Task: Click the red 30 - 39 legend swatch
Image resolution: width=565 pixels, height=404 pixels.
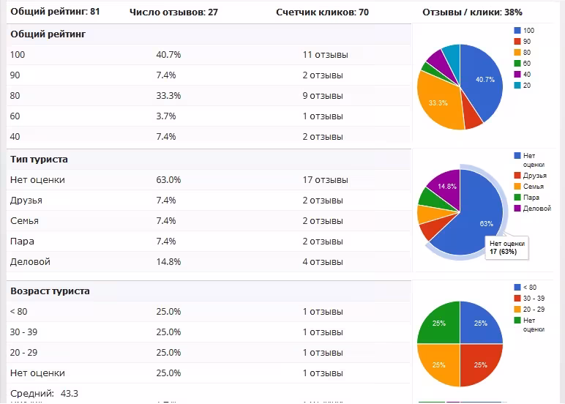Action: coord(517,298)
